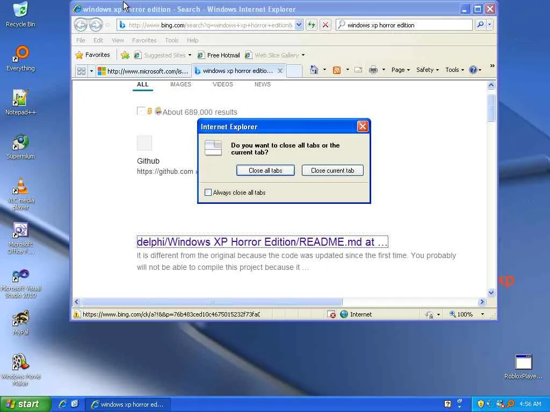Viewport: 550px width, 412px height.
Task: Click the address bar URL field
Action: [211, 25]
